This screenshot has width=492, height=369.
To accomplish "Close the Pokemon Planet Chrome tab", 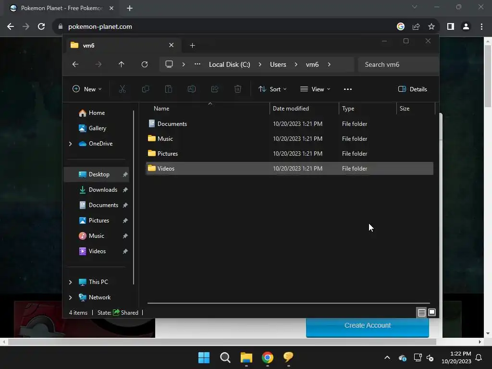I will click(111, 8).
